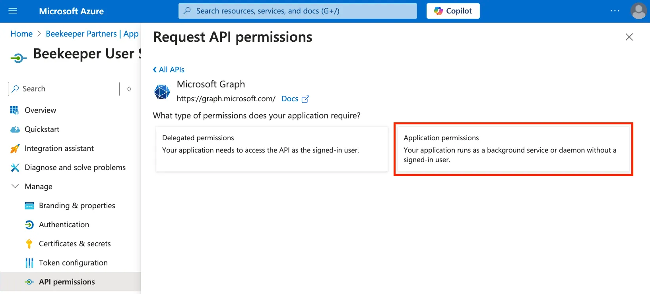The width and height of the screenshot is (650, 294).
Task: Click the Copilot logo icon
Action: tap(439, 11)
